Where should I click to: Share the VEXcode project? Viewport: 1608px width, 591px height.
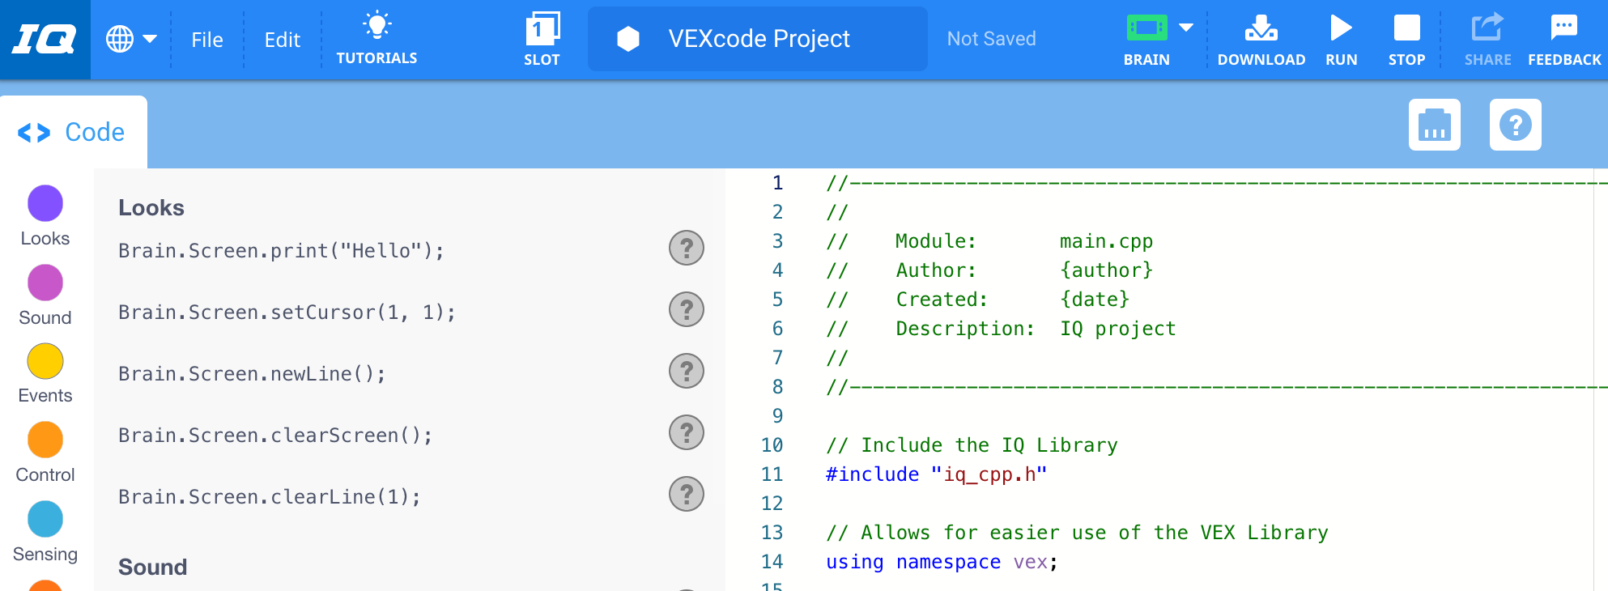1487,38
